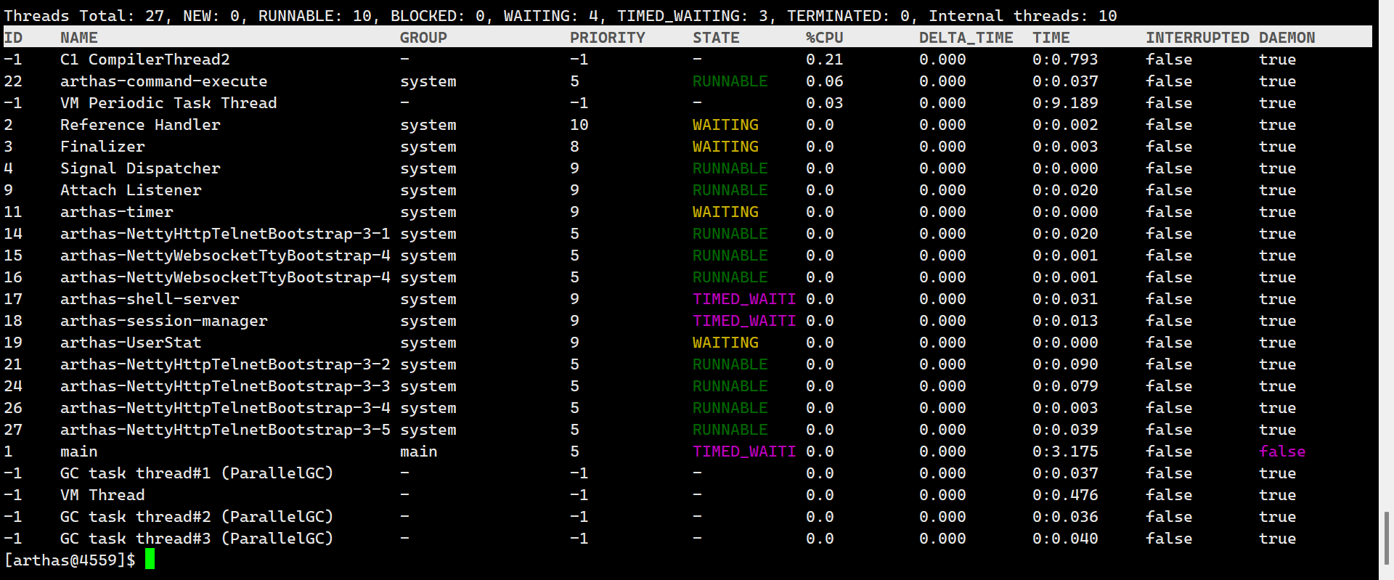
Task: Click TIMED_WAITI state of arthas-shell-server
Action: pyautogui.click(x=744, y=299)
